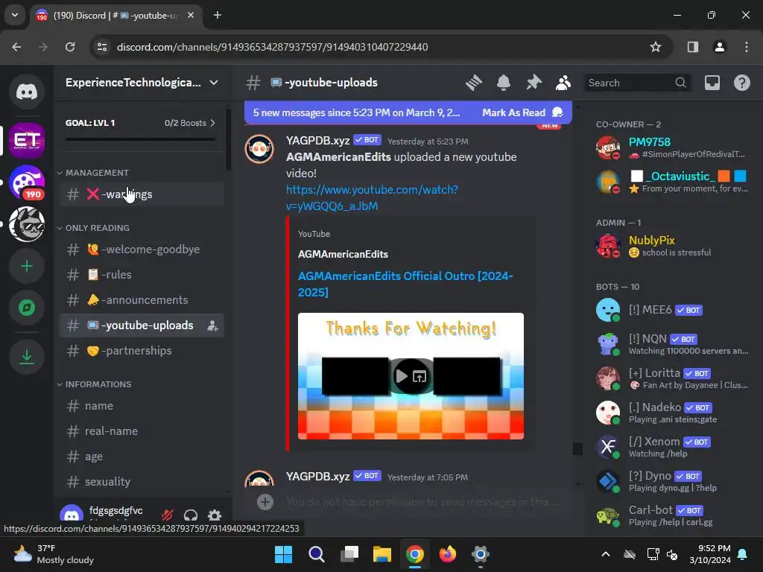Open Chrome three-dot menu

tap(747, 47)
